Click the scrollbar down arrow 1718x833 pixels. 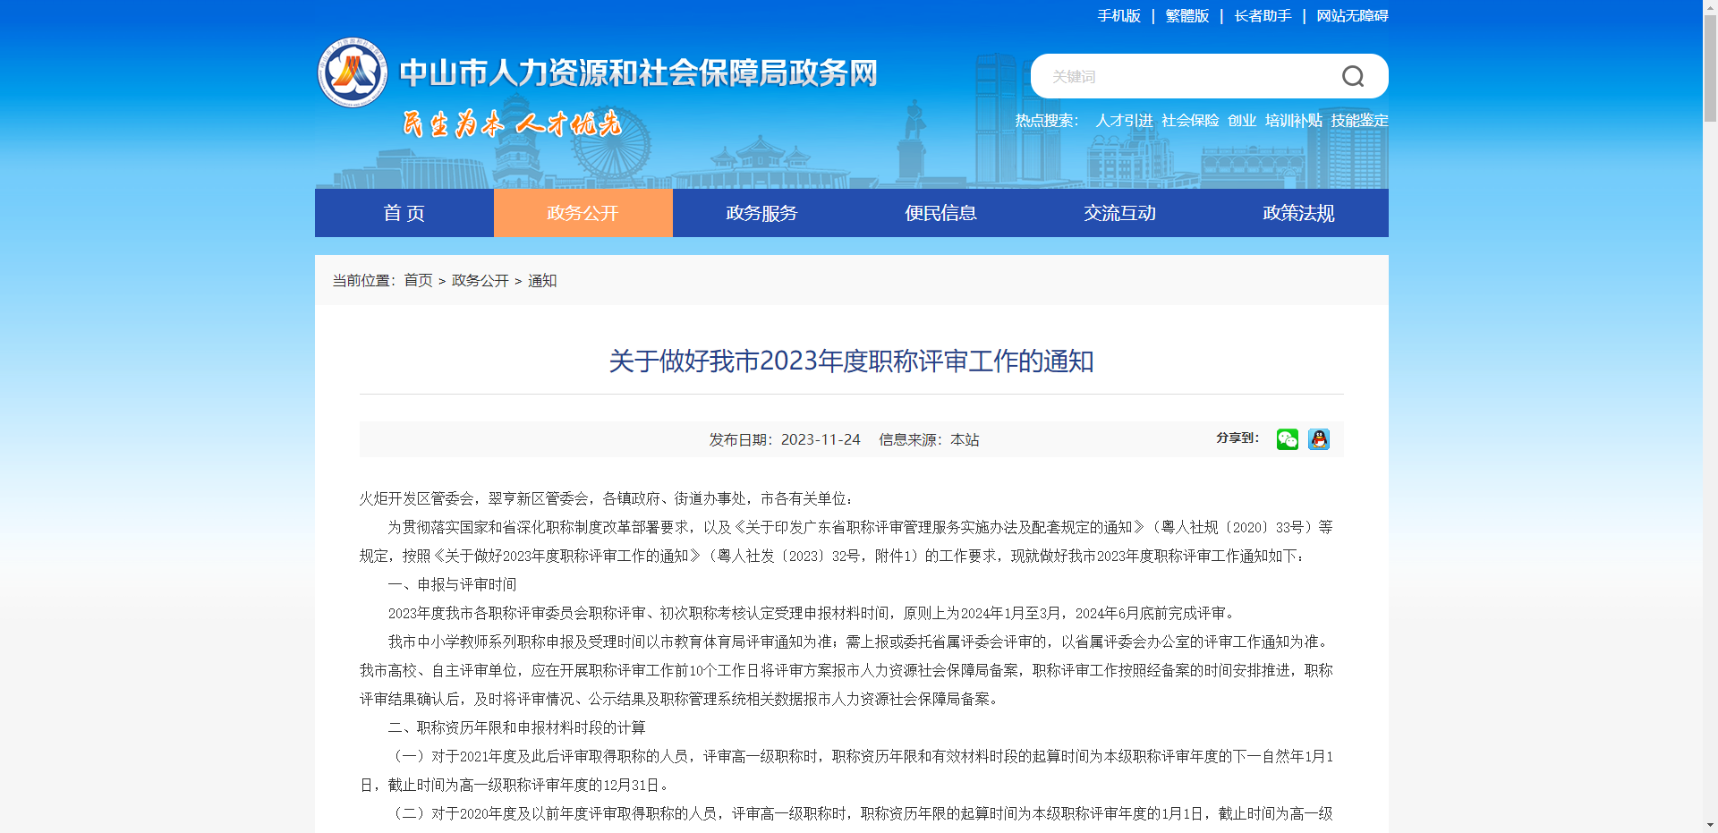tap(1710, 825)
